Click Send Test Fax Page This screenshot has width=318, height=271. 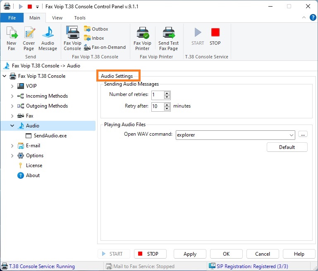point(169,38)
